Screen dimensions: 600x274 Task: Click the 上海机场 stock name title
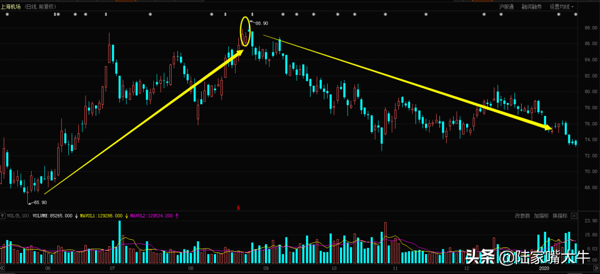[11, 7]
